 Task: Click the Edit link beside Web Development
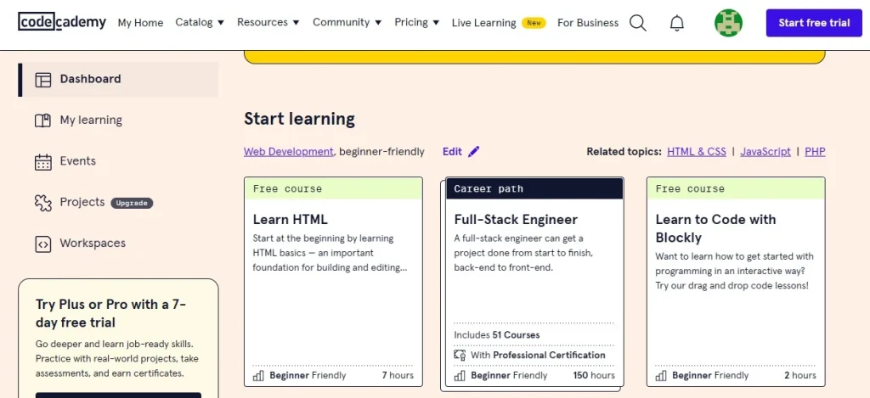[452, 151]
